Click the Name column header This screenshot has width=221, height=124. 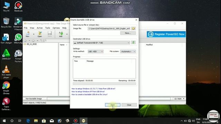62,45
